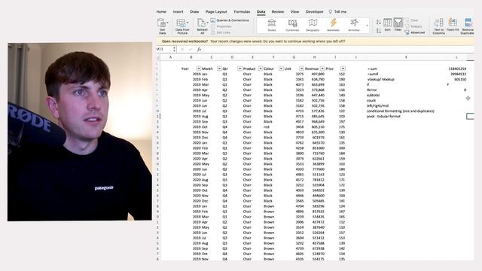Open the Price column filter dropdown
This screenshot has width=482, height=271.
click(343, 69)
